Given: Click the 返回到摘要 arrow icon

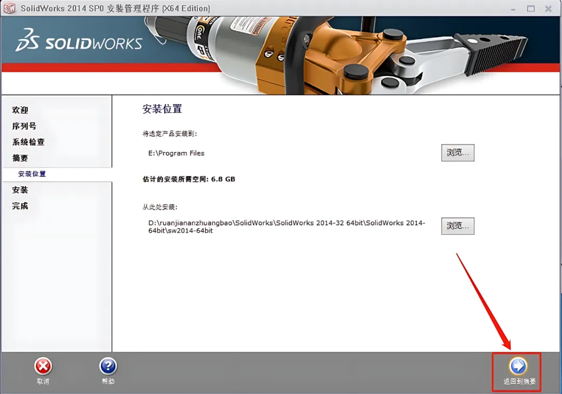Looking at the screenshot, I should [x=518, y=366].
